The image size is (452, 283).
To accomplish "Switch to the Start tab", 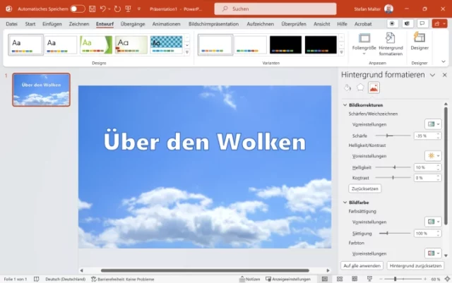I will point(30,24).
